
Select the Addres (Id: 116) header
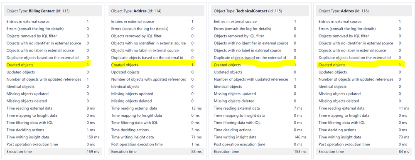coord(363,11)
